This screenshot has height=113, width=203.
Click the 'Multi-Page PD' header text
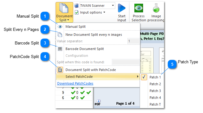tap(152, 34)
